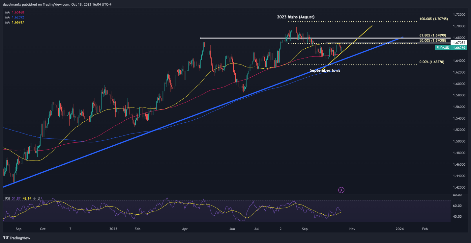Click the 100.00% (1.70745) Fibonacci level label

click(434, 19)
